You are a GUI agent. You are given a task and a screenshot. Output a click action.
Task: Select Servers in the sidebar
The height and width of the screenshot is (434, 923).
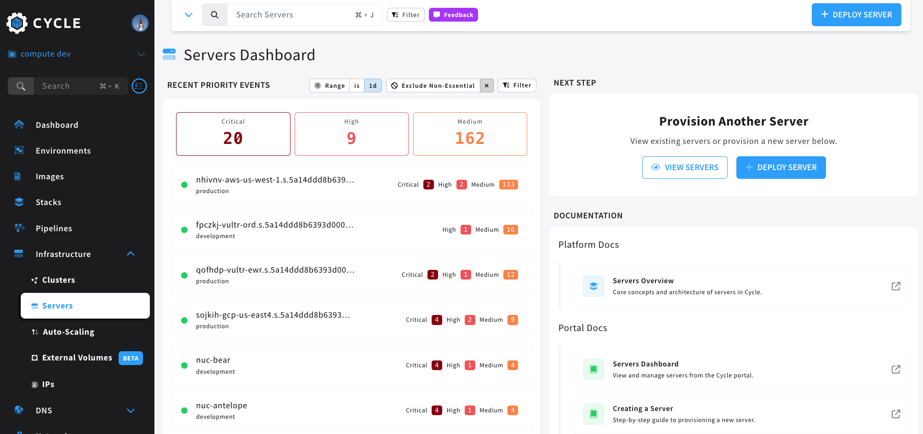57,306
